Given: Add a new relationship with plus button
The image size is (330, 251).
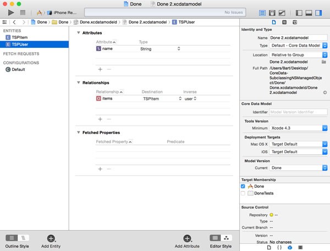Looking at the screenshot, I should [100, 119].
